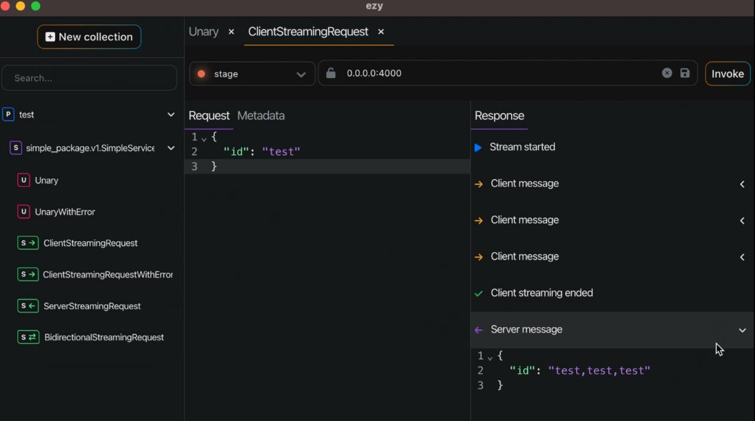The image size is (755, 421).
Task: Clear the address with the X icon
Action: coord(667,73)
